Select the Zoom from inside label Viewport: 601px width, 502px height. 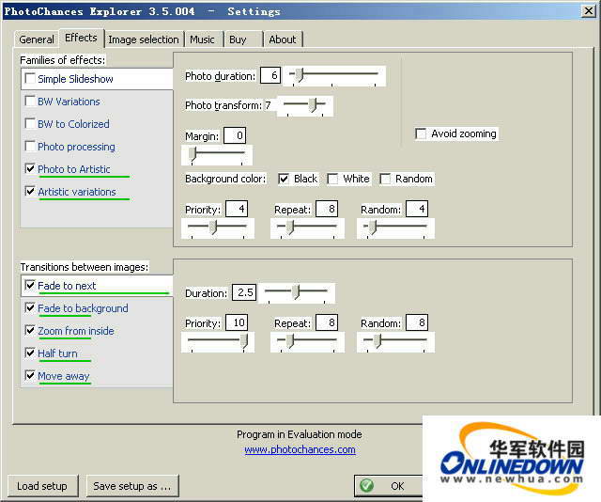(x=76, y=331)
